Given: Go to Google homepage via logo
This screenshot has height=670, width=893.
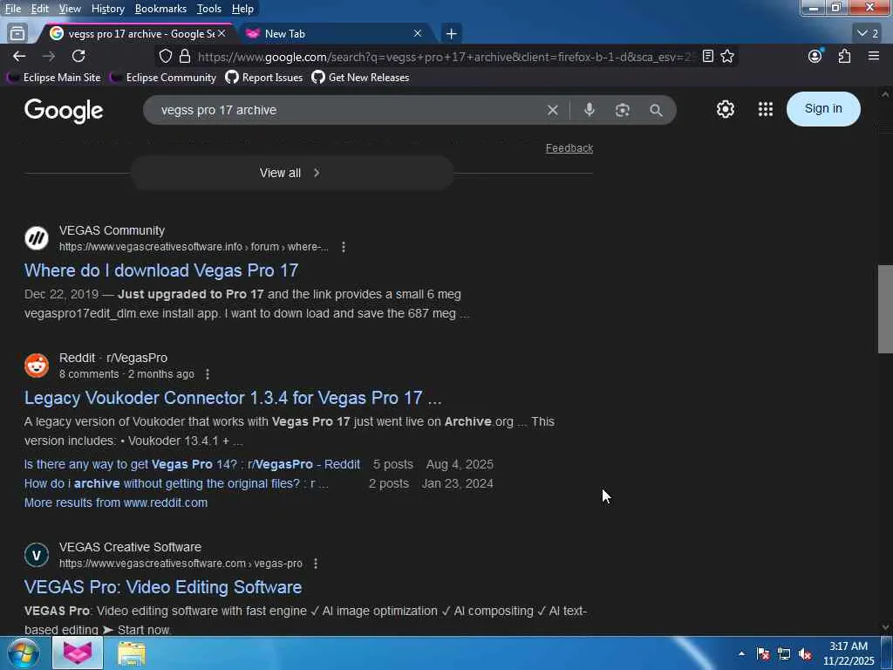Looking at the screenshot, I should [64, 111].
